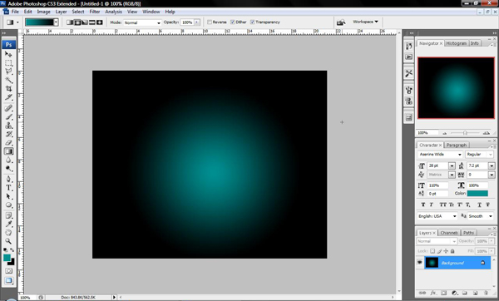The height and width of the screenshot is (301, 499).
Task: Open the Workspace dropdown
Action: pos(365,22)
